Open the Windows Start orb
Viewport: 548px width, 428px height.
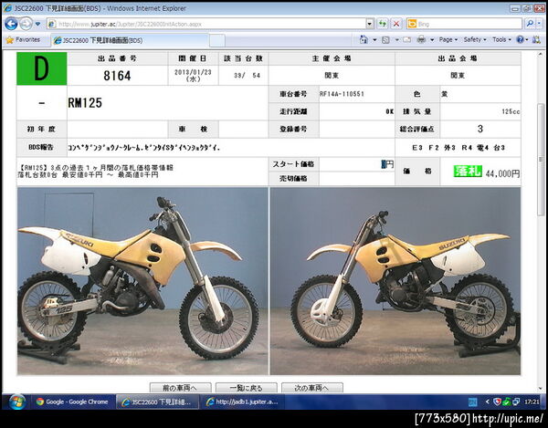click(x=16, y=402)
